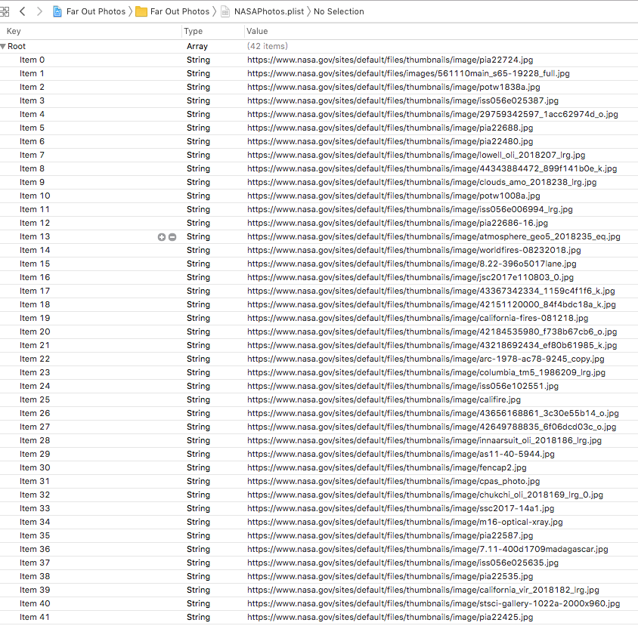The width and height of the screenshot is (638, 629).
Task: Open String type popup for Item 12
Action: coord(199,223)
